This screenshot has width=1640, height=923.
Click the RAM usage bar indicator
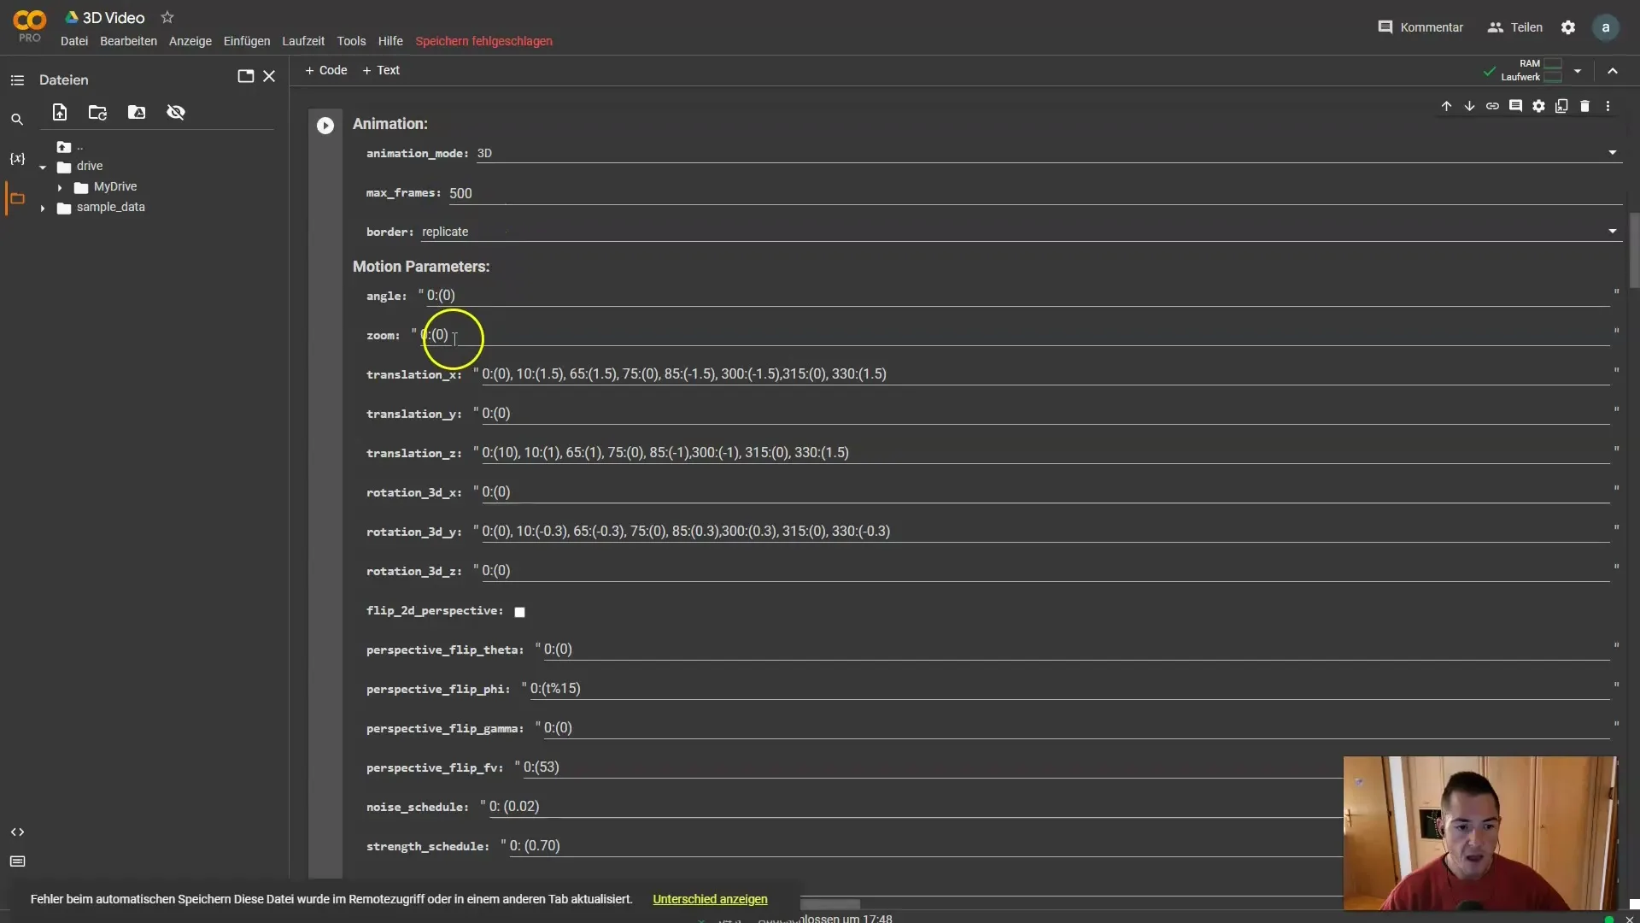click(x=1553, y=63)
